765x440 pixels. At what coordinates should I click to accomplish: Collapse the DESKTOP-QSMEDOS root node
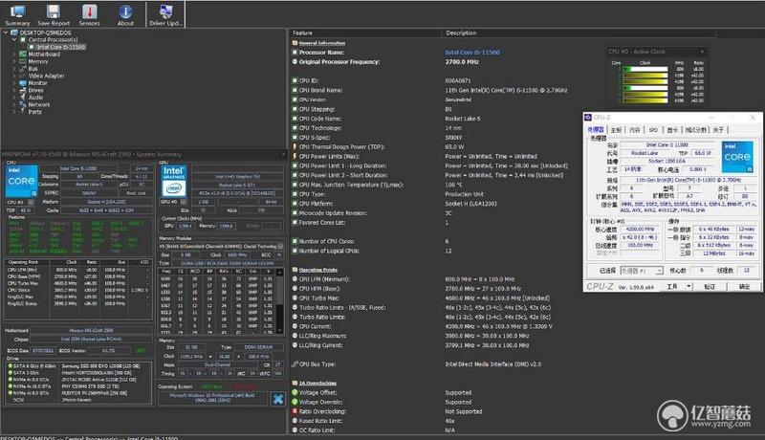[x=6, y=33]
